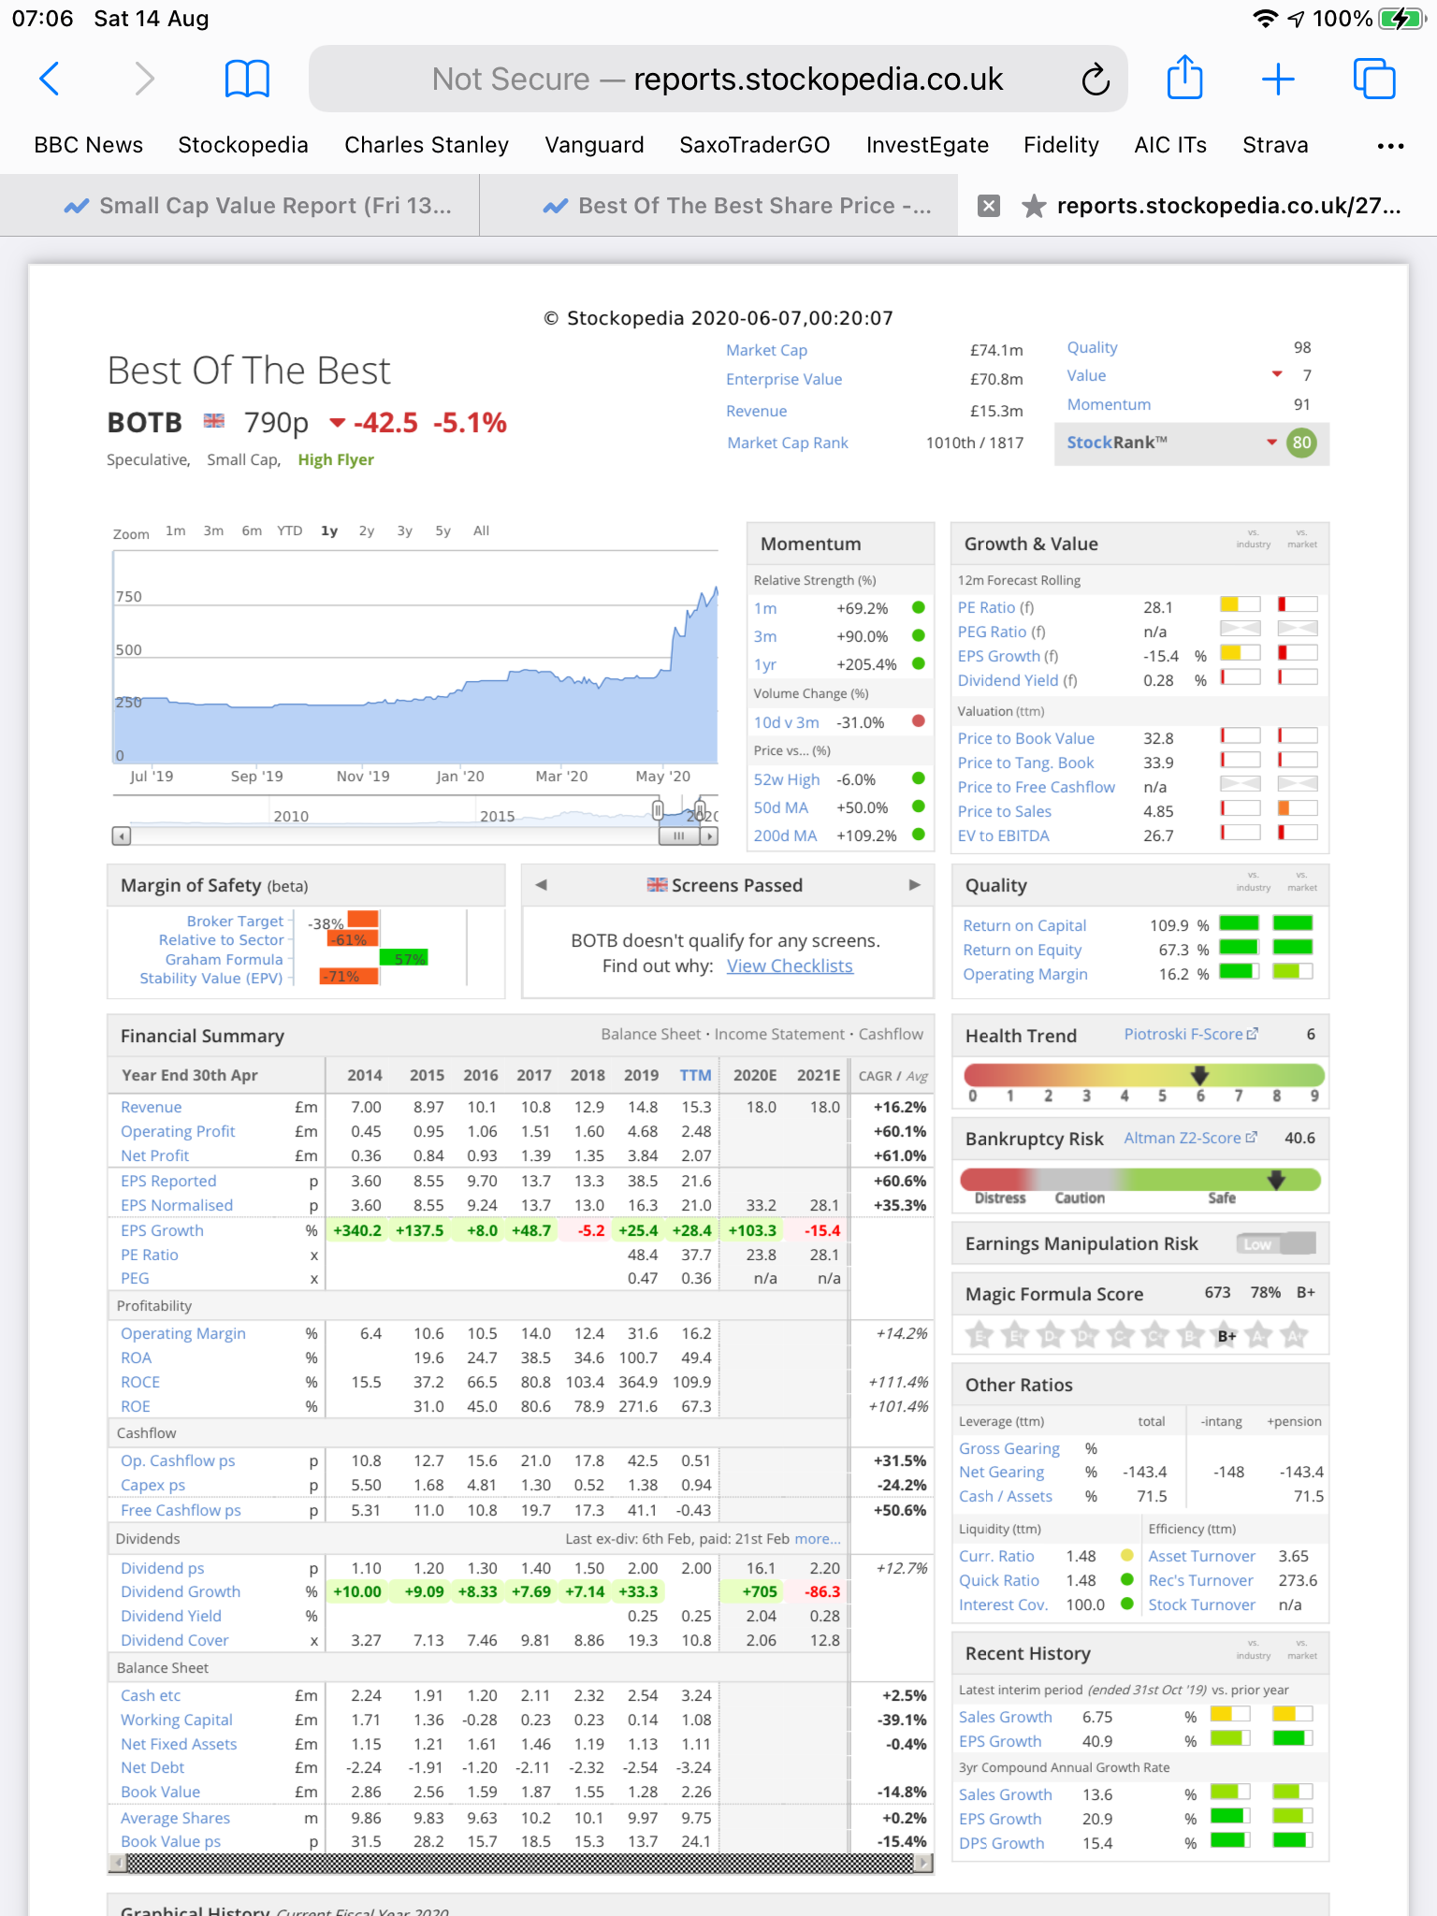Open Altman Z2-Score external link icon
Viewport: 1437px width, 1916px height.
pyautogui.click(x=1252, y=1138)
